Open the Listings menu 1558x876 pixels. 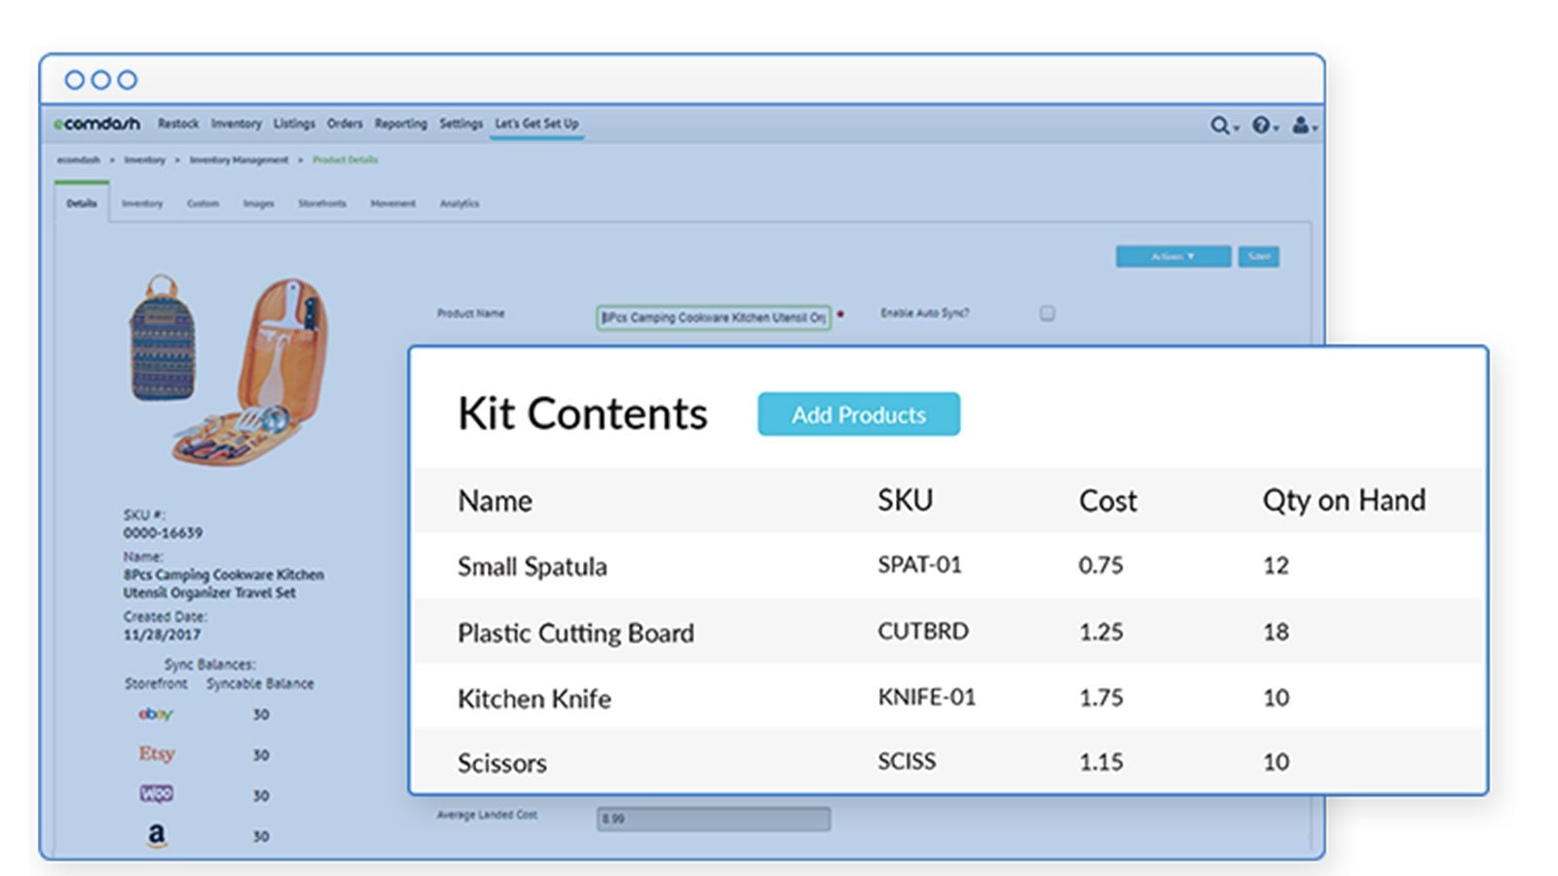coord(294,124)
